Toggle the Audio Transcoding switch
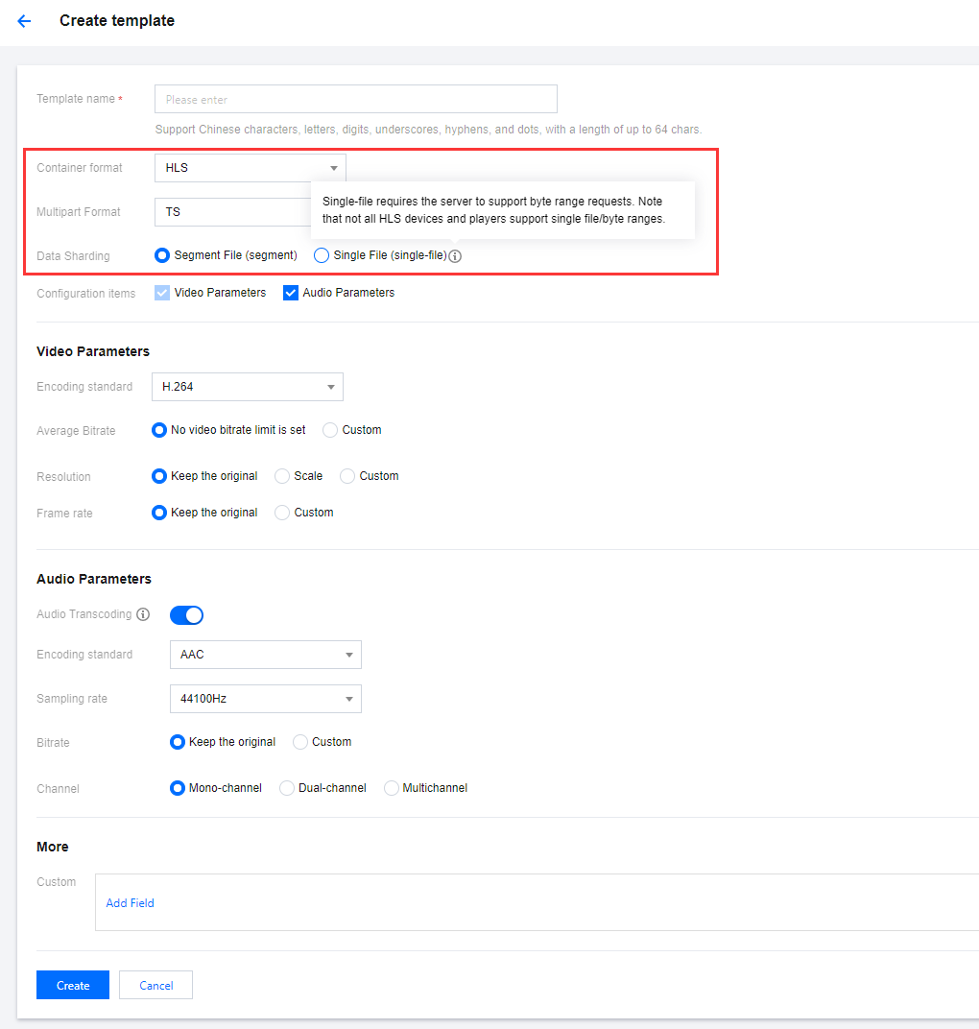The height and width of the screenshot is (1029, 979). [186, 615]
